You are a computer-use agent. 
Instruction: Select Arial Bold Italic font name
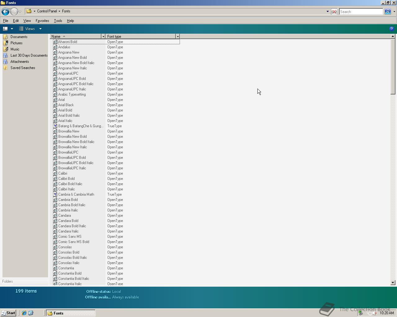coord(69,115)
